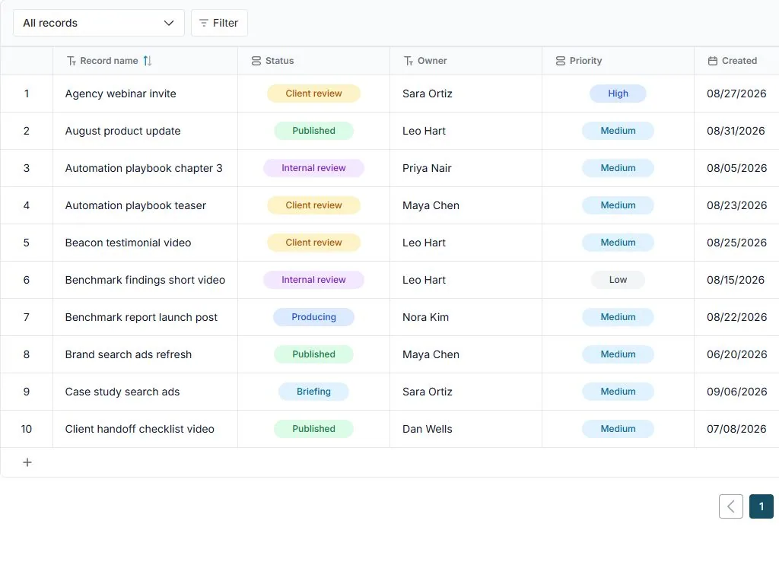Screen dimensions: 779x584
Task: Go to previous page arrow
Action: pos(731,506)
